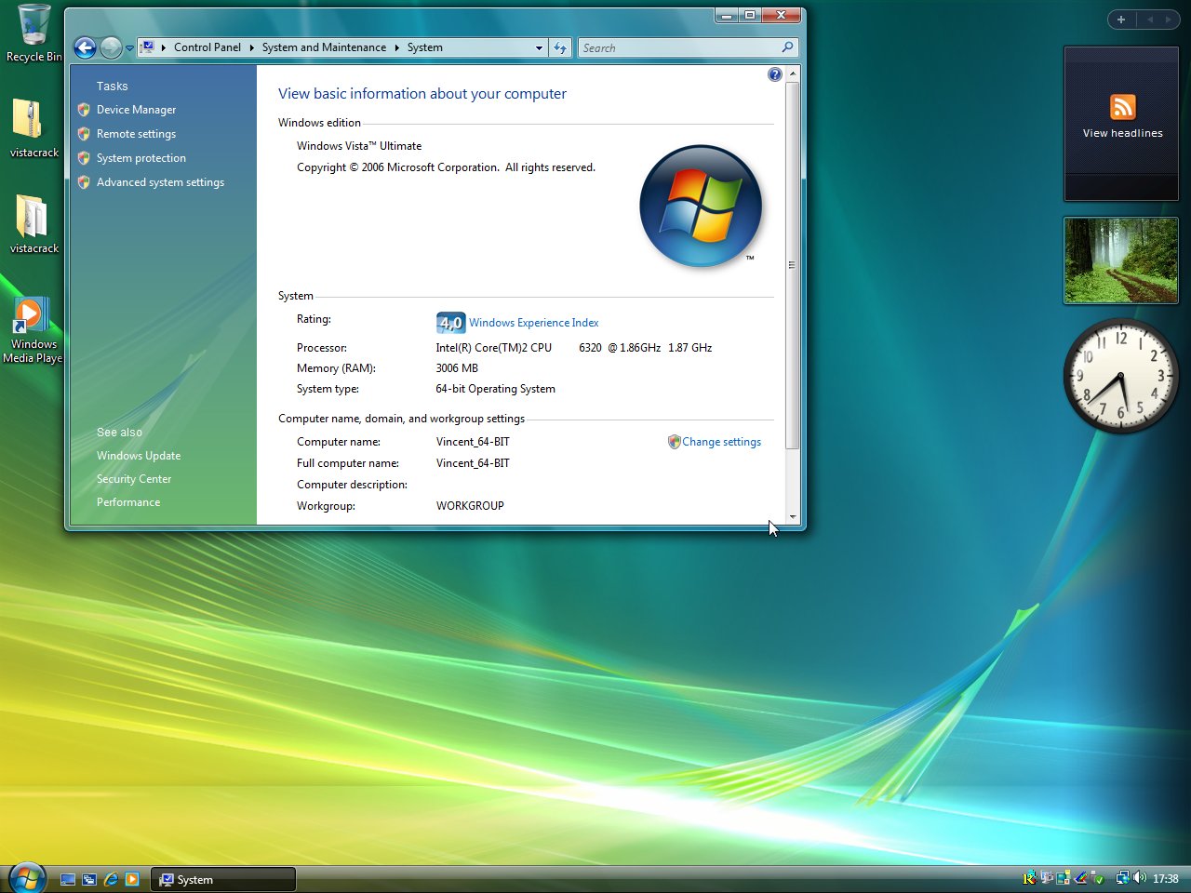Screen dimensions: 1191x893
Task: Click the 17:38 taskbar clock
Action: tap(1165, 878)
